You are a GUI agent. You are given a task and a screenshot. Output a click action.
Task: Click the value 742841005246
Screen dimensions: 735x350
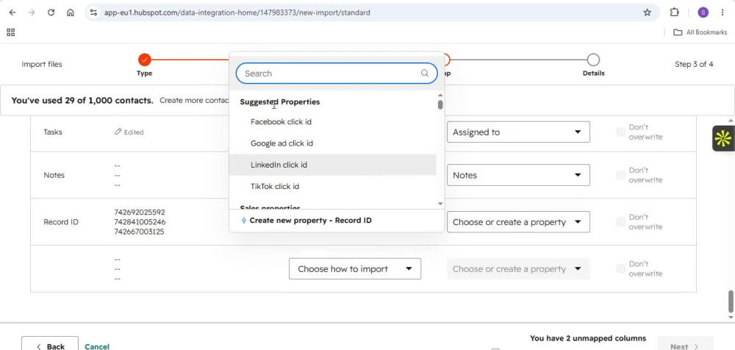pyautogui.click(x=140, y=222)
